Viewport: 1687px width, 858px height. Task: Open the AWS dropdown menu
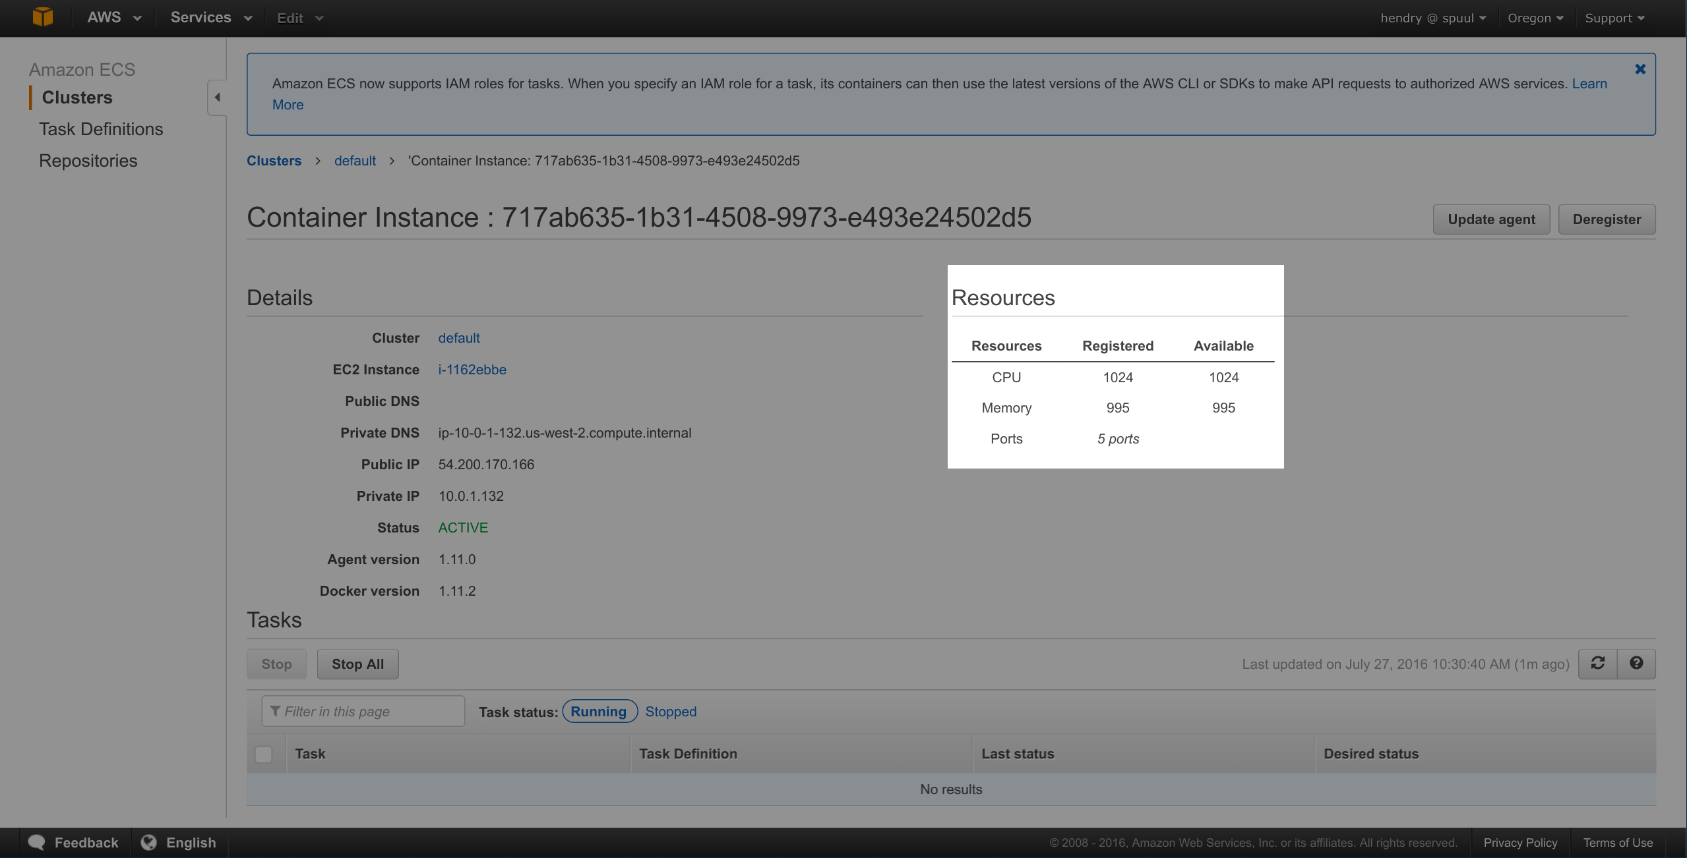click(113, 18)
